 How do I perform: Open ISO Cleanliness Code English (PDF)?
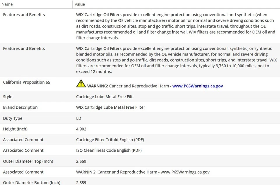click(x=109, y=151)
